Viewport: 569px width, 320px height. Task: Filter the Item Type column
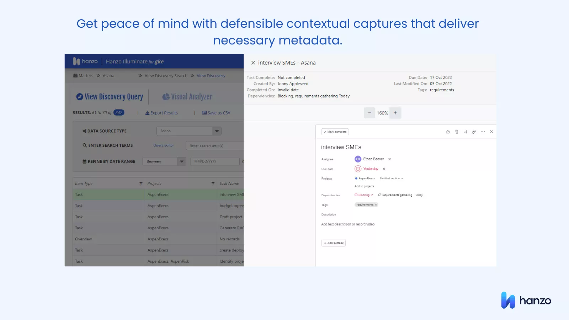pos(141,183)
